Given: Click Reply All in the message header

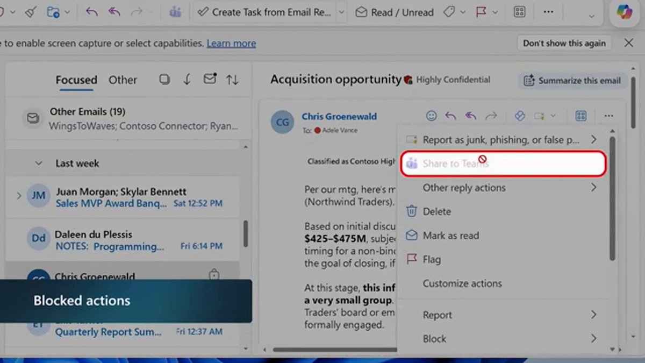Looking at the screenshot, I should (471, 116).
